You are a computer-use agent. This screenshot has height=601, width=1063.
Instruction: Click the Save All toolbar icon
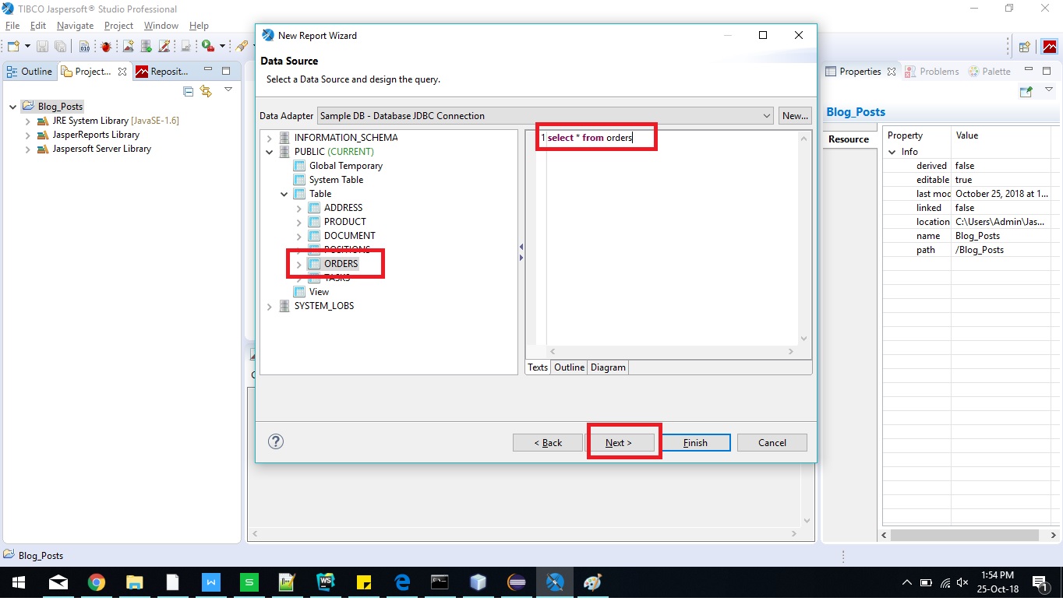(x=60, y=46)
